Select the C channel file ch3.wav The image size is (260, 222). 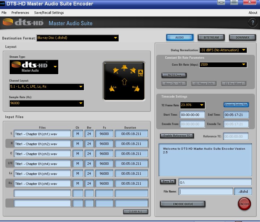click(x=42, y=154)
